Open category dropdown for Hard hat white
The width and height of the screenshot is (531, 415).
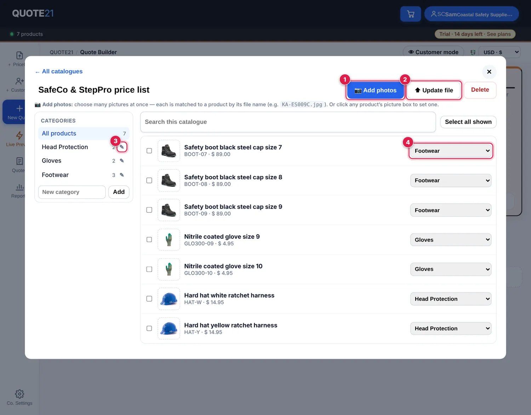[451, 299]
